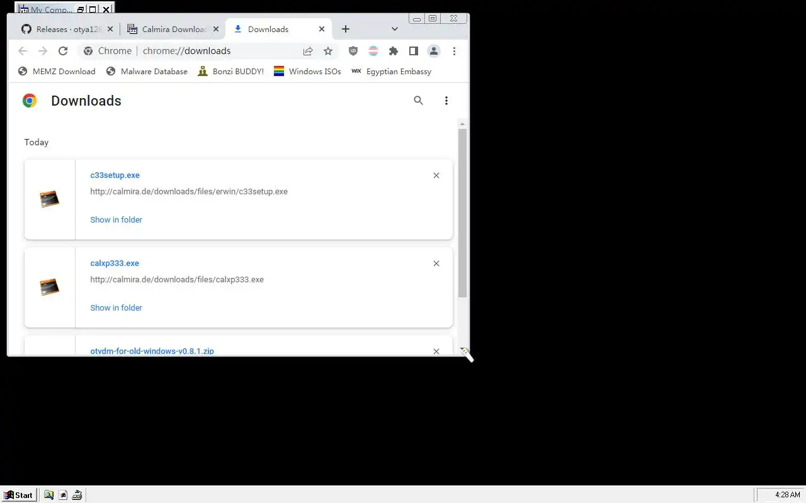This screenshot has width=806, height=503.
Task: Show c33setup.exe in folder
Action: tap(116, 219)
